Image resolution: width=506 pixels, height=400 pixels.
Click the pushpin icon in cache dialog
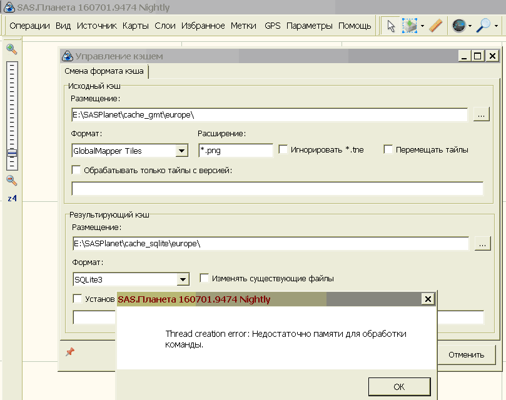70,353
